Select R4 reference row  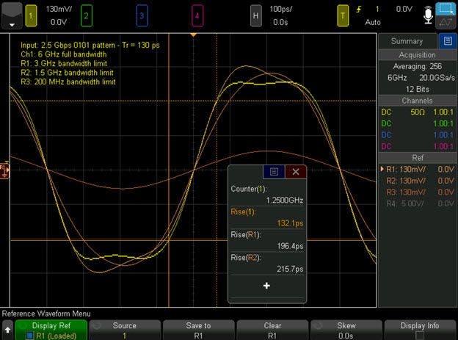tap(418, 203)
